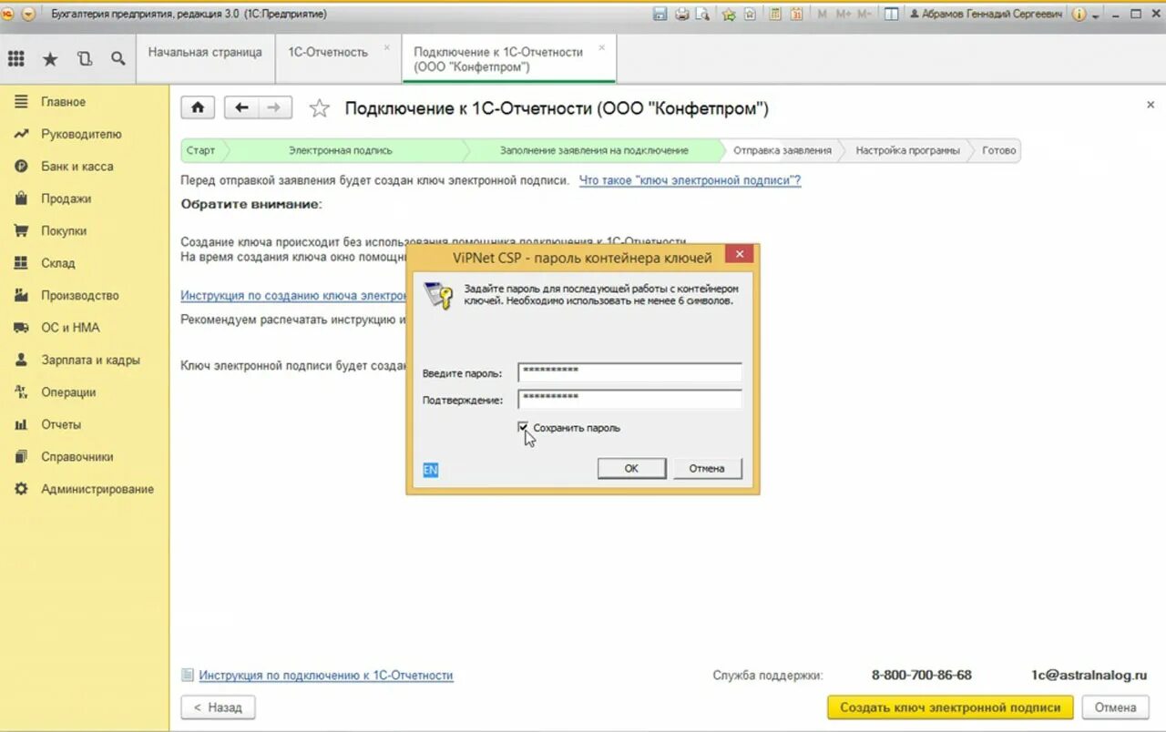This screenshot has width=1166, height=732.
Task: Click the M+ memory button
Action: coord(843,14)
